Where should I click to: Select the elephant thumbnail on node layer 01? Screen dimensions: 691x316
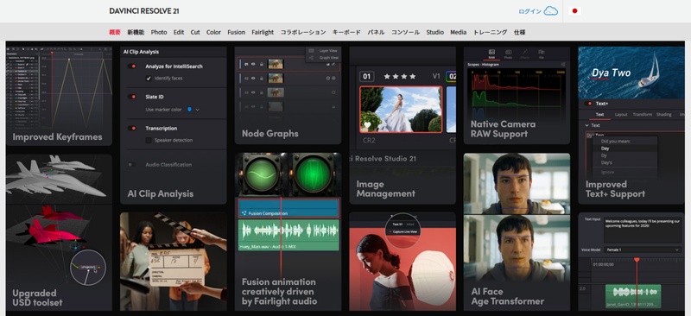point(276,65)
